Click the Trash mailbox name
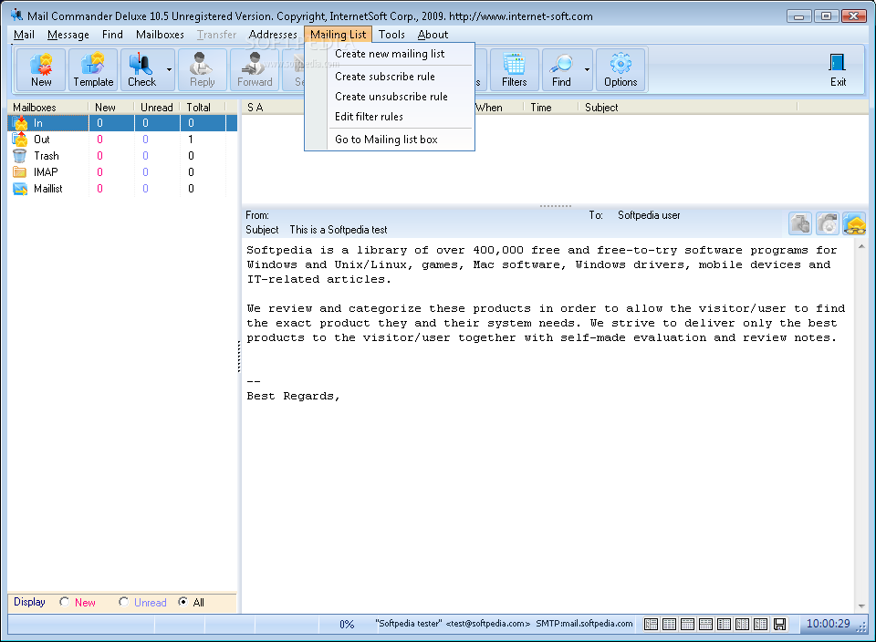 [47, 156]
